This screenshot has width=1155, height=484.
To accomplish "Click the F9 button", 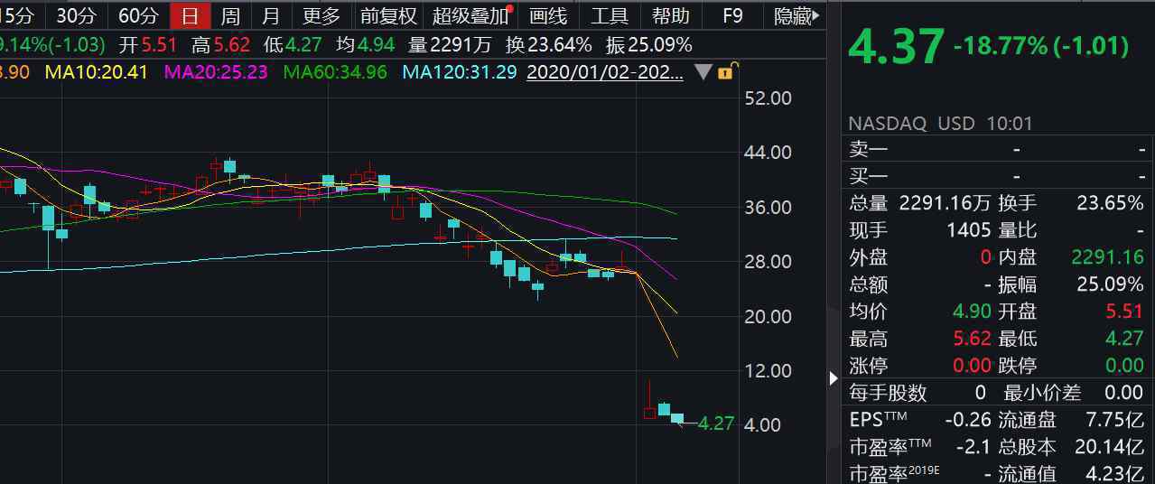I will click(732, 15).
